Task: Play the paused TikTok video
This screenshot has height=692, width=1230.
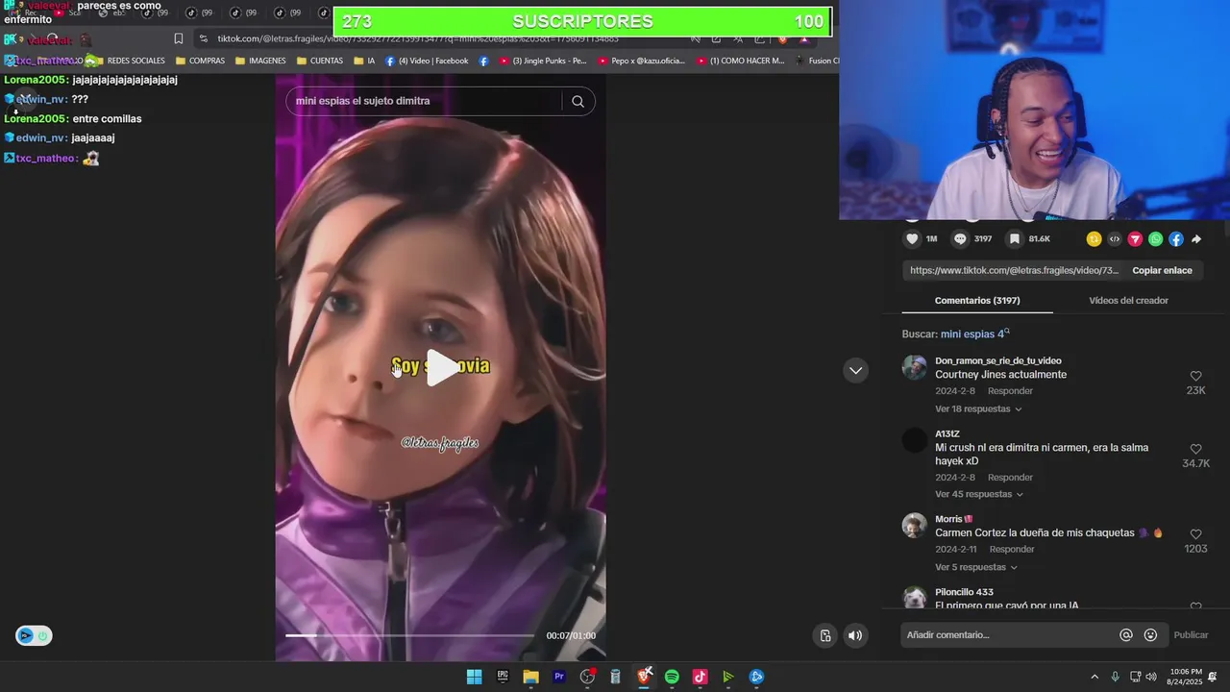Action: point(441,367)
